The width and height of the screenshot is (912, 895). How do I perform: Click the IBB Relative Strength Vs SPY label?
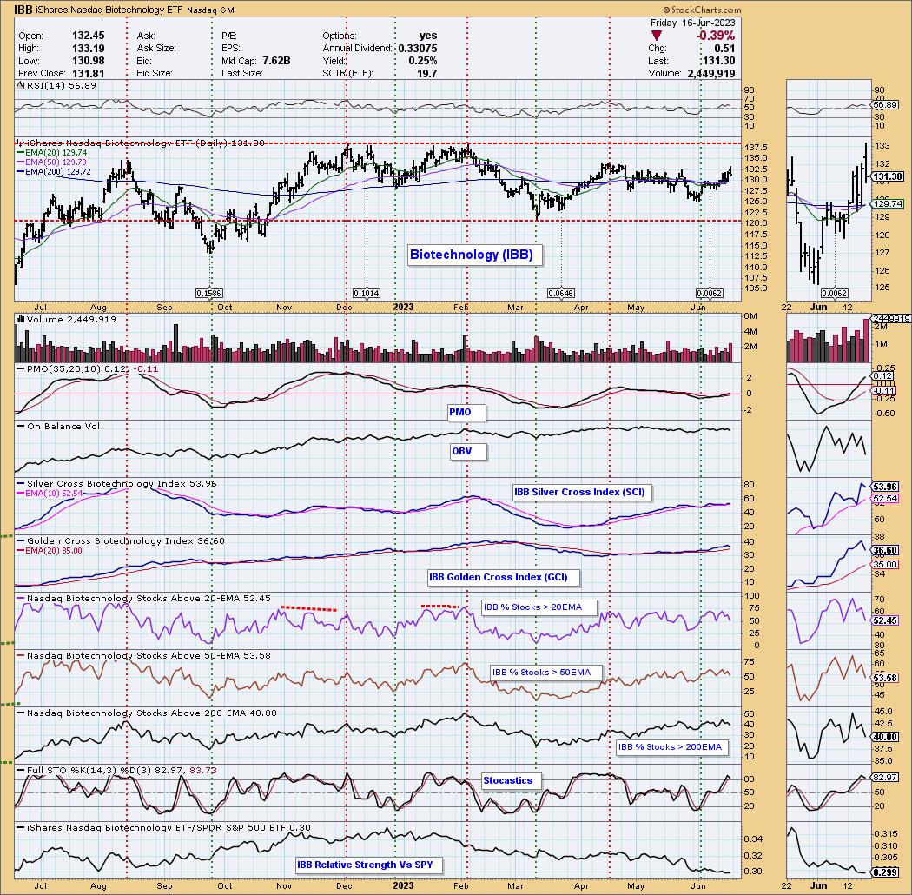point(369,865)
